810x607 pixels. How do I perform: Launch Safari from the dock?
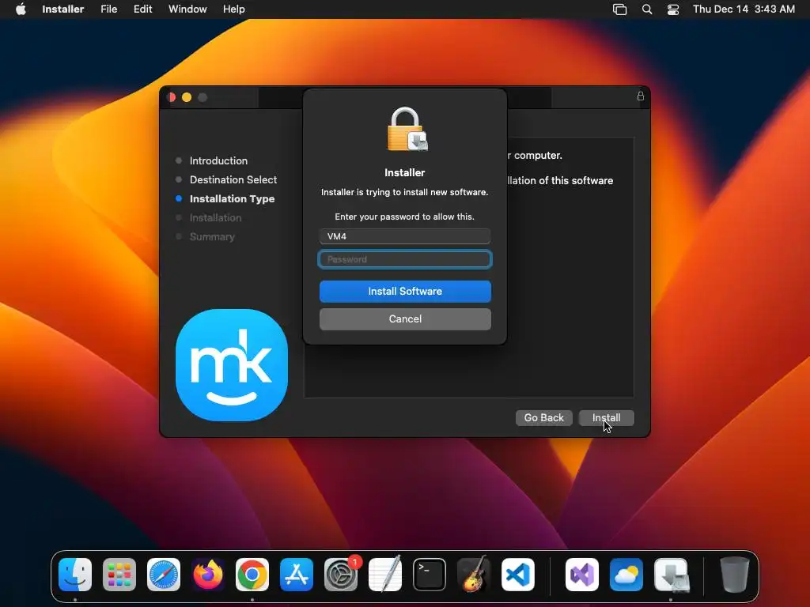tap(164, 575)
